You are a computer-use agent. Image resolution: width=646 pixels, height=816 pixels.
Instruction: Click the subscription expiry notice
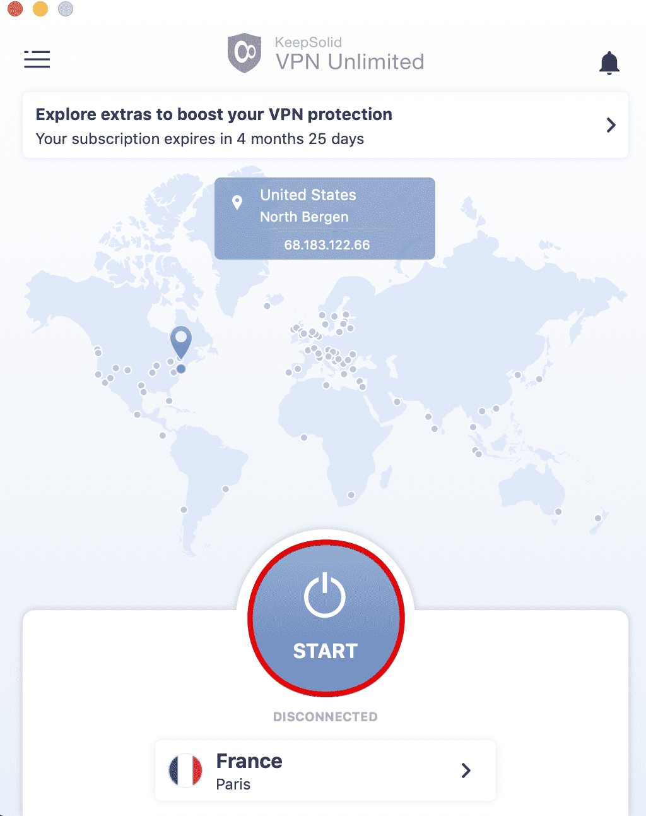[199, 139]
